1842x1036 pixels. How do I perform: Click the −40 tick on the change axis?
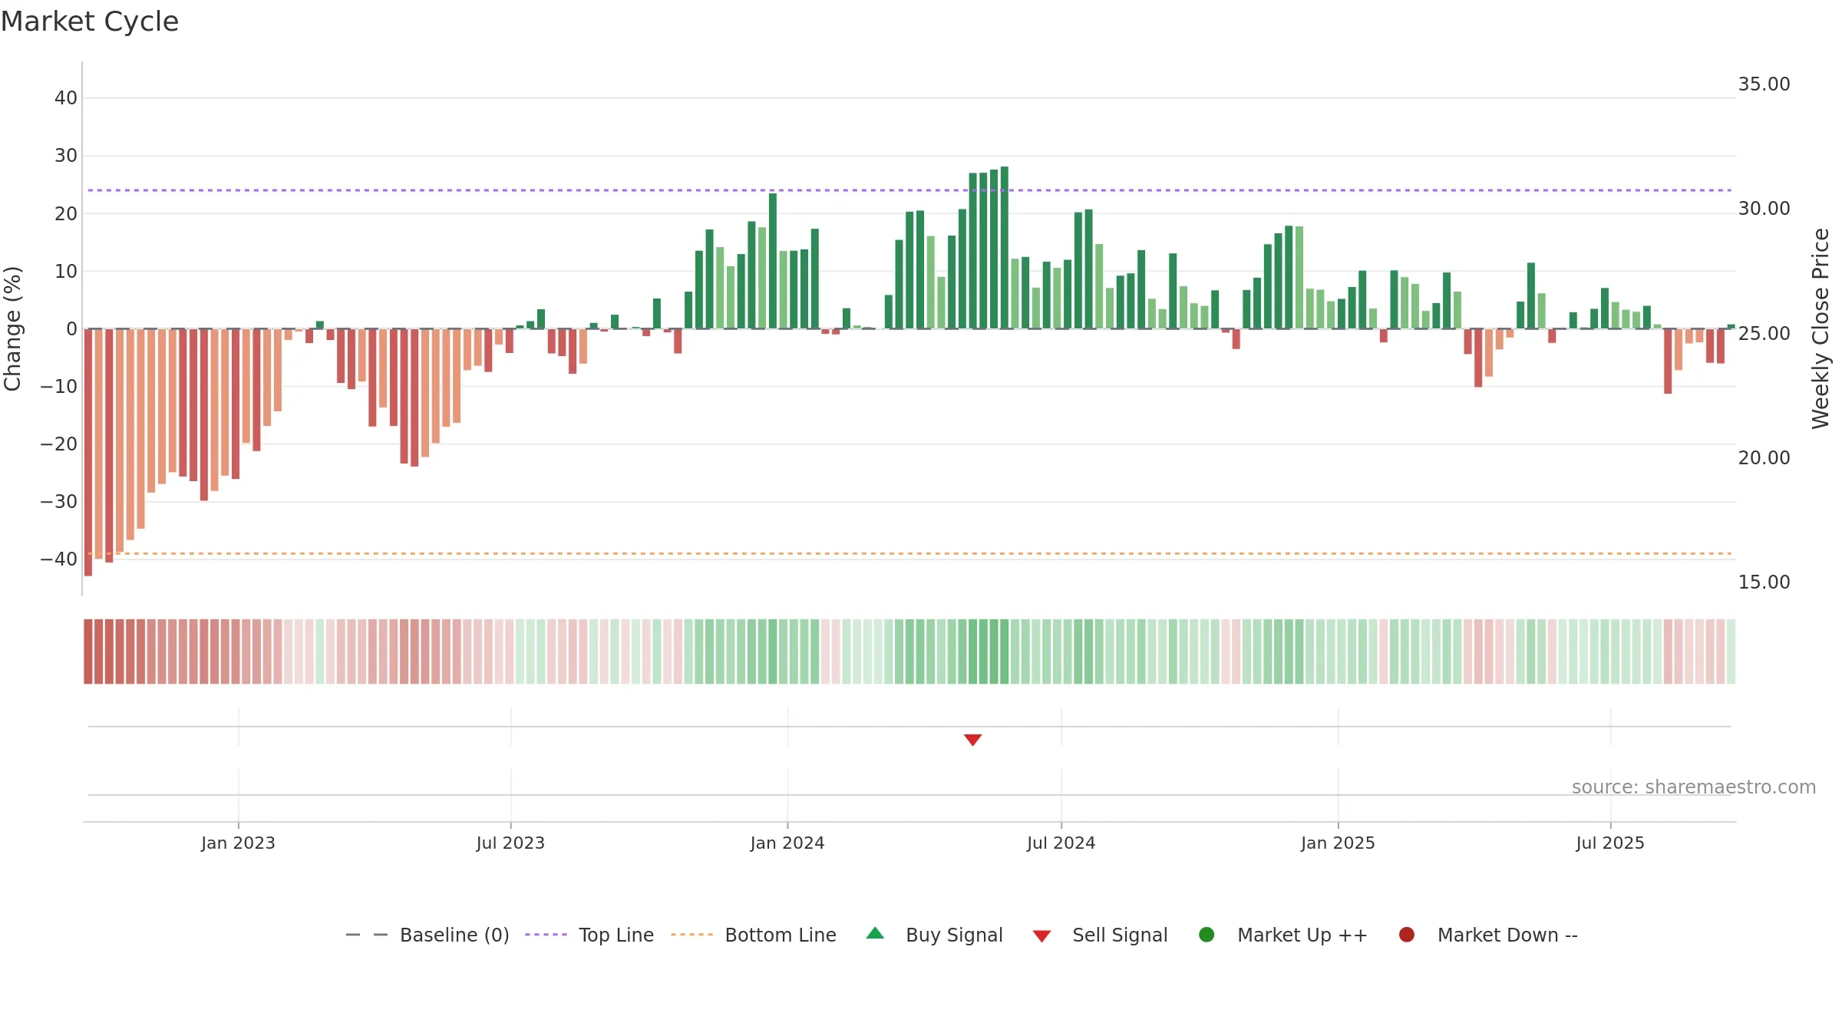click(x=59, y=559)
